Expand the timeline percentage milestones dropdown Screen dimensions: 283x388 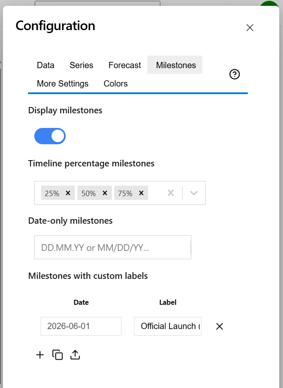(x=193, y=193)
